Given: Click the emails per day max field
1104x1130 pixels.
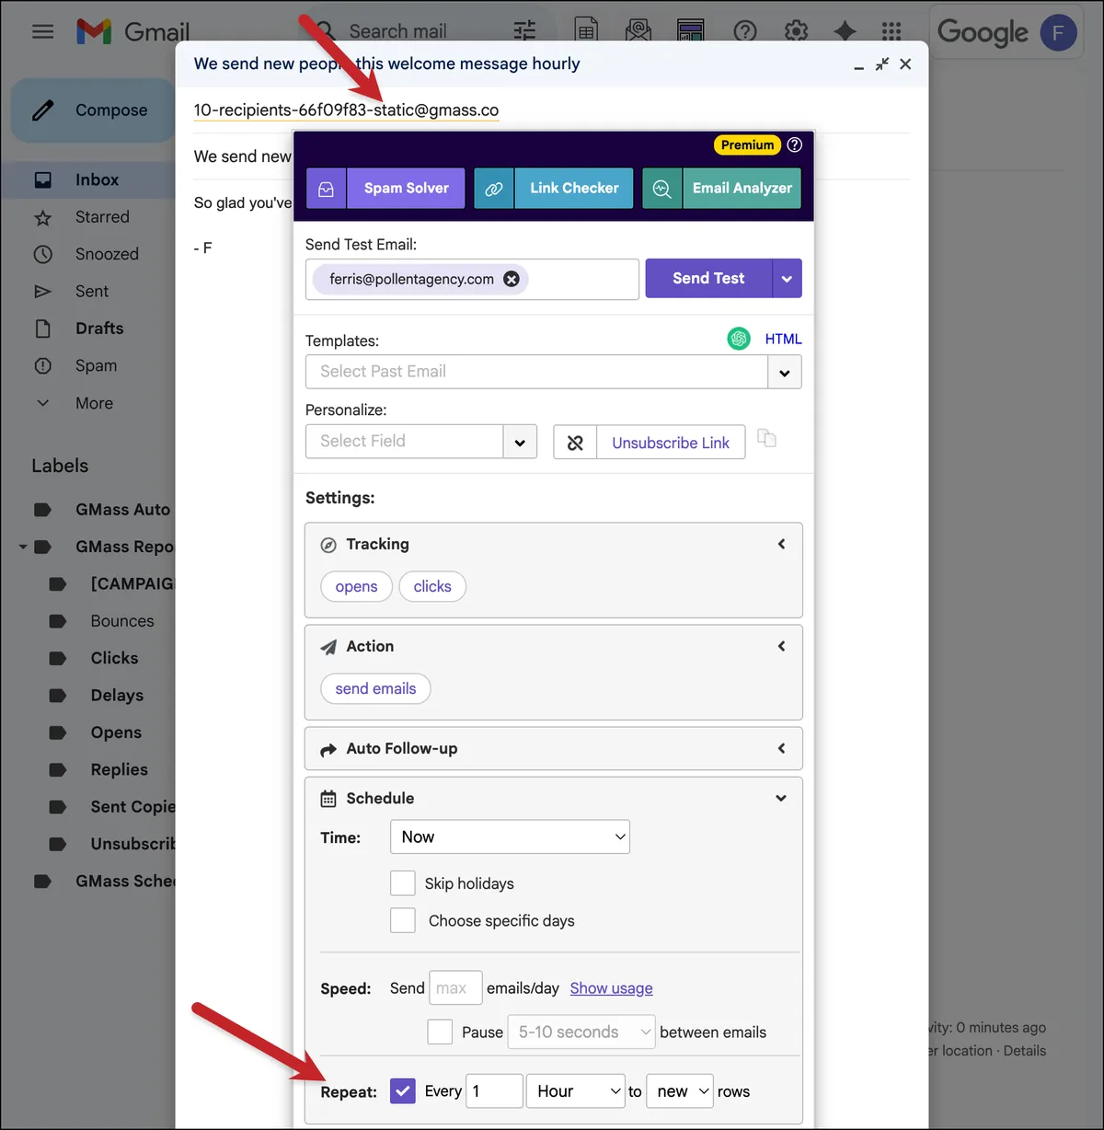Looking at the screenshot, I should 455,988.
